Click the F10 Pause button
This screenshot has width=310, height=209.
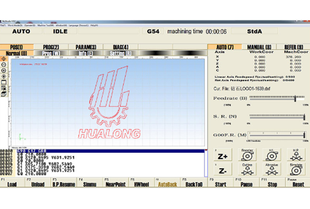pyautogui.click(x=247, y=182)
